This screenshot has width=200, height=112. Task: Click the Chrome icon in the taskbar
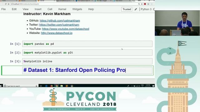57,86
